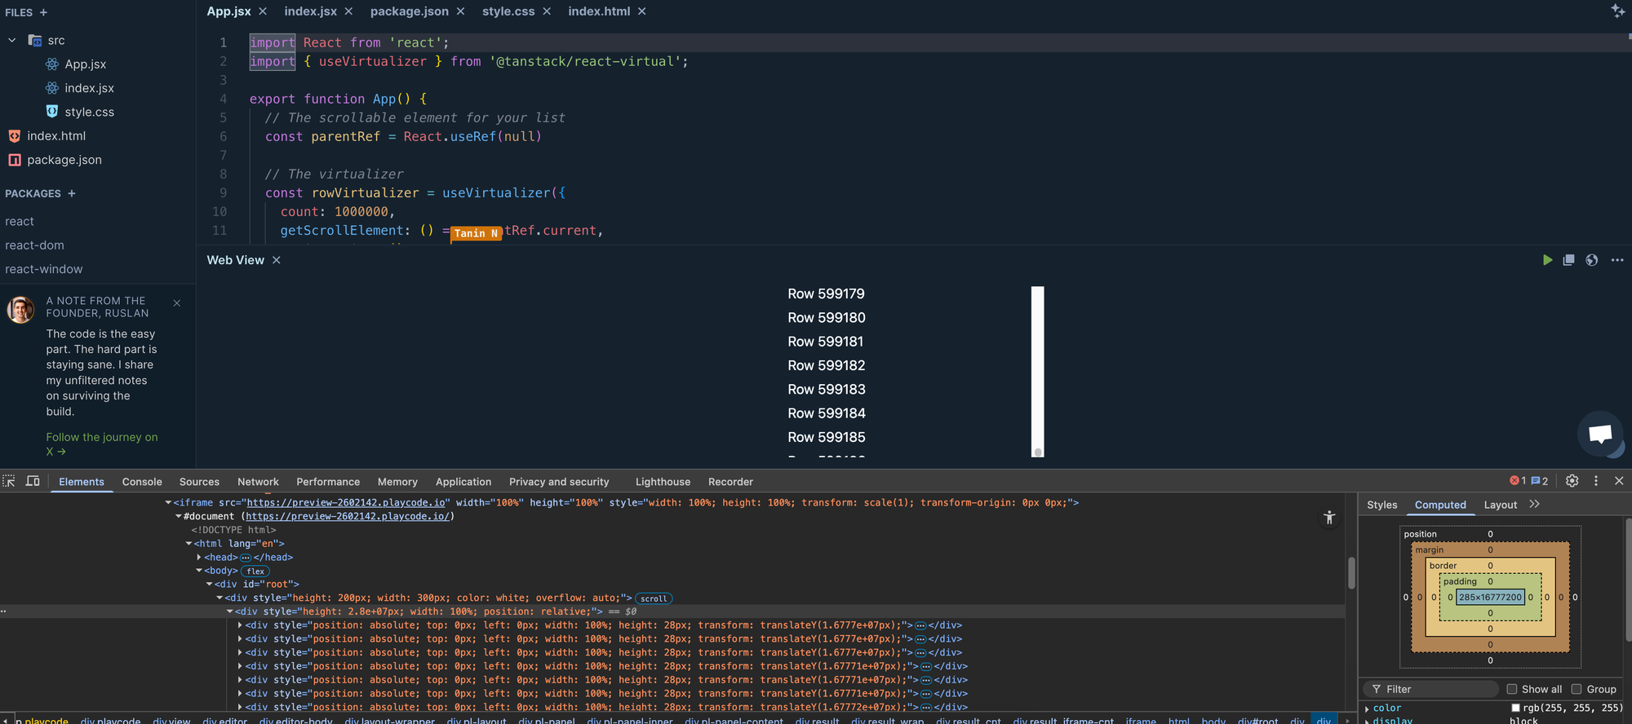Expand the color computed property
1632x724 pixels.
coord(1368,709)
